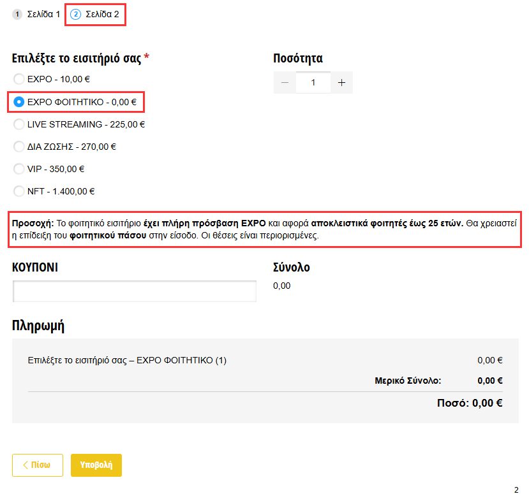This screenshot has width=529, height=494.
Task: Choose the VIP - 350,00 € ticket
Action: coord(19,169)
